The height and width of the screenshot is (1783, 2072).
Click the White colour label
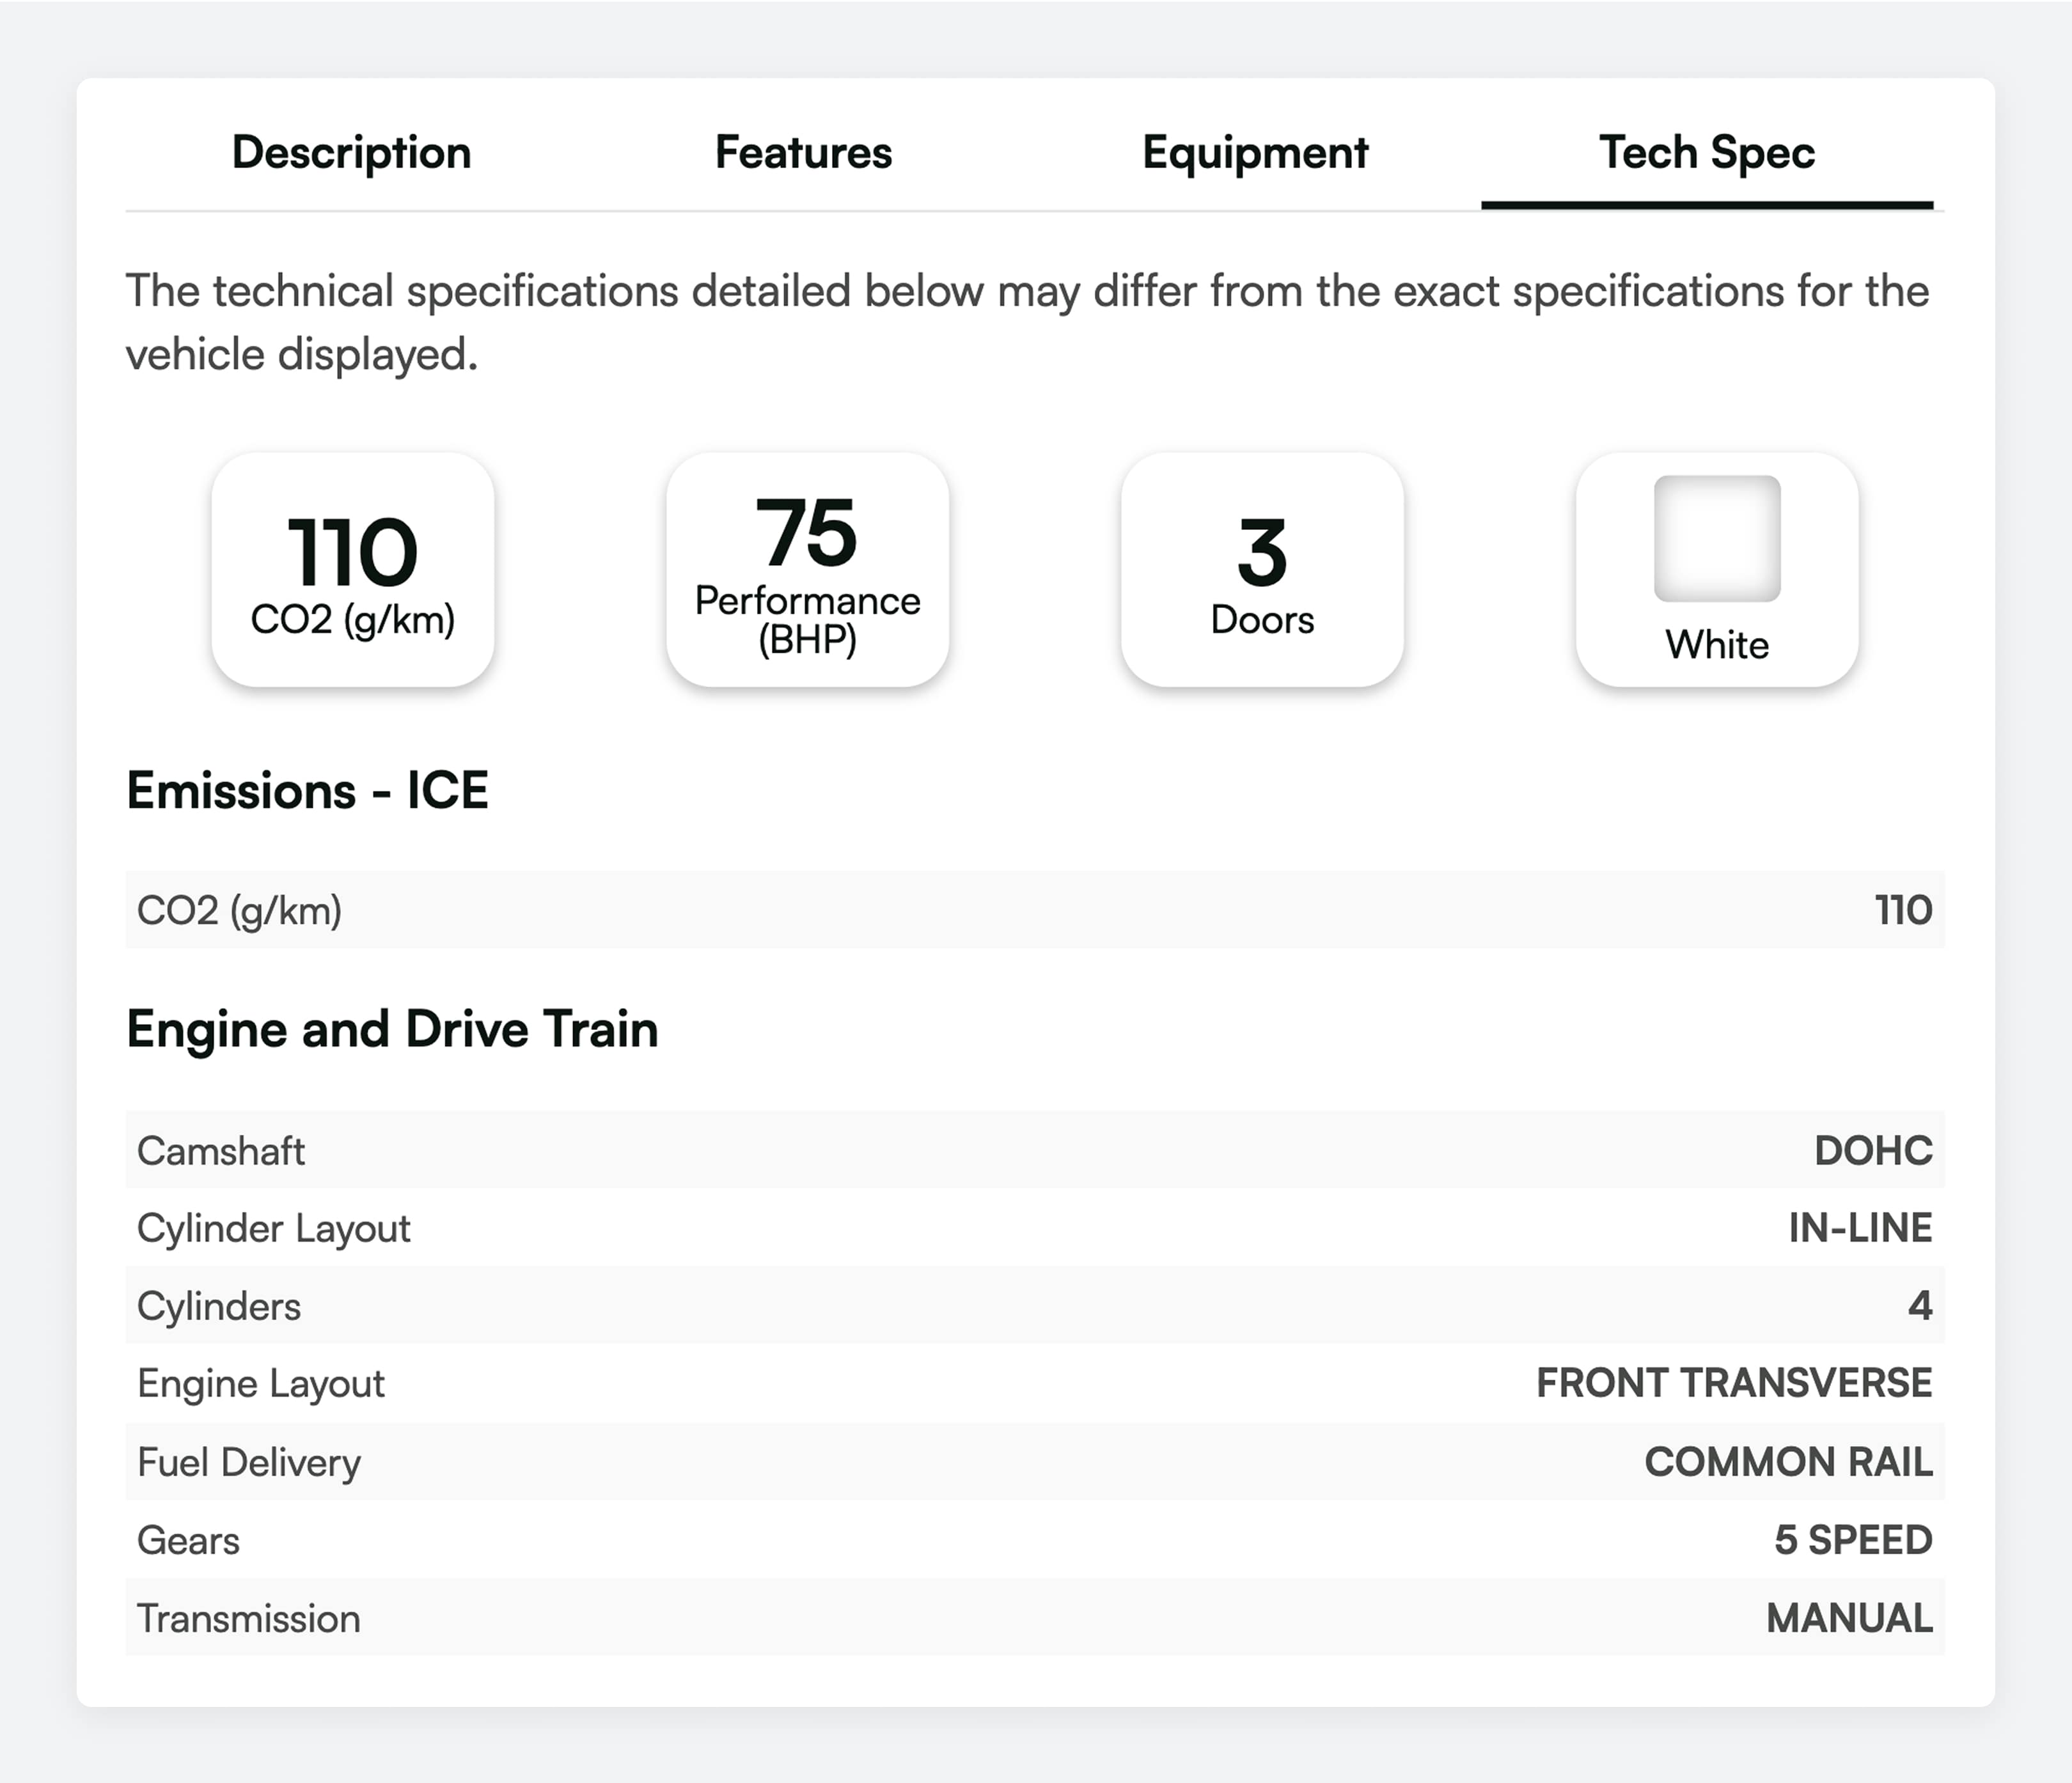[1716, 644]
